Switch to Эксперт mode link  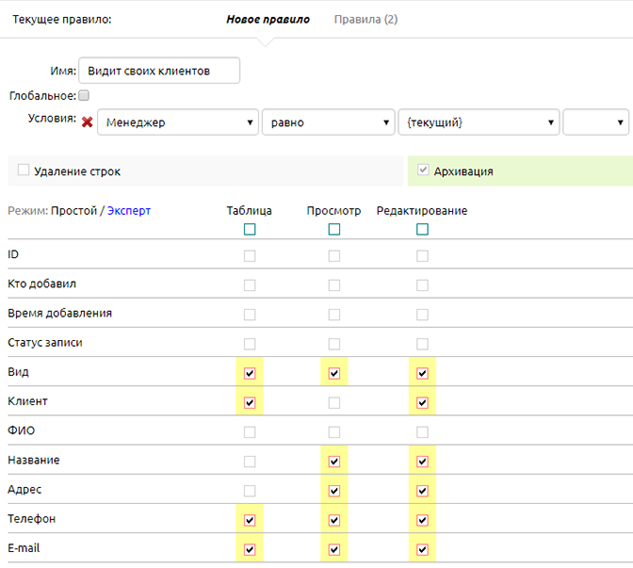(129, 211)
